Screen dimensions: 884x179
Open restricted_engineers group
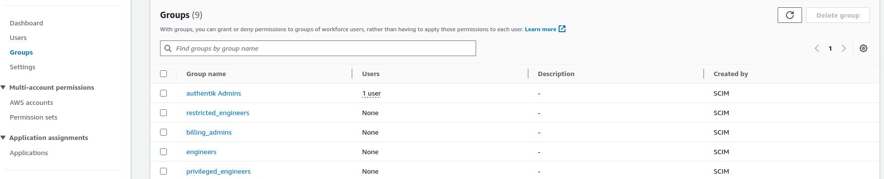pyautogui.click(x=218, y=113)
